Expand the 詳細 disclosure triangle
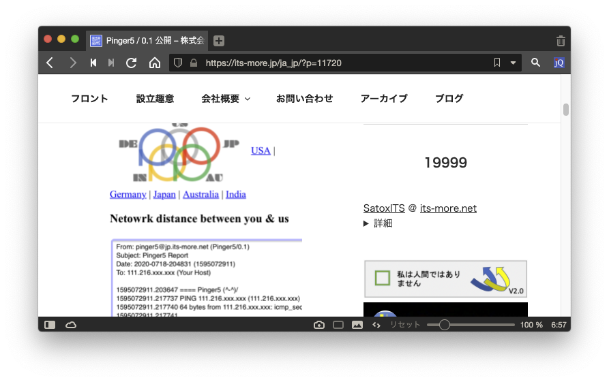 pyautogui.click(x=367, y=223)
